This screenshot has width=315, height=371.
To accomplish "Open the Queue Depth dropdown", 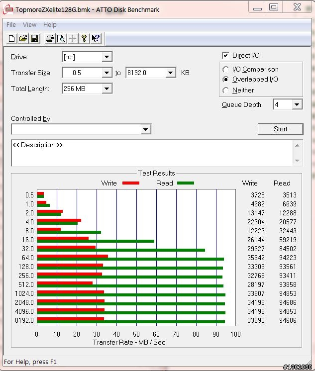I will tap(297, 104).
